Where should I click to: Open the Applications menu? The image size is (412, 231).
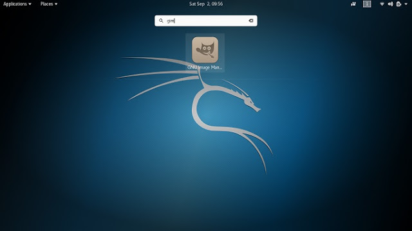(x=17, y=4)
